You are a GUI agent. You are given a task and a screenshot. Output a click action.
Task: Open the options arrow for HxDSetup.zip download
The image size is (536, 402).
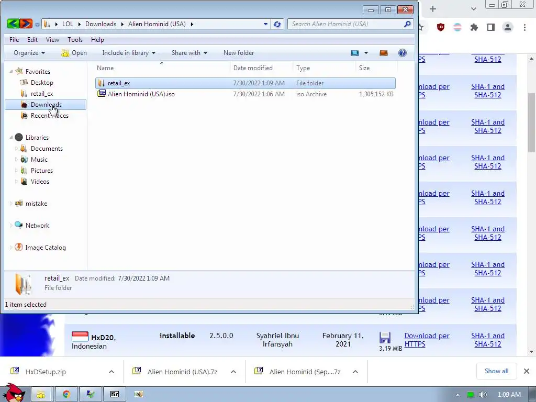111,372
